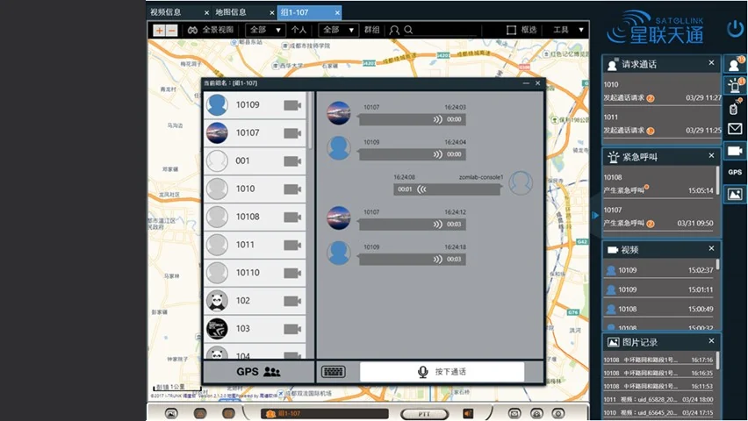
Task: Open picture record 10108 at 16:17:16
Action: [658, 360]
